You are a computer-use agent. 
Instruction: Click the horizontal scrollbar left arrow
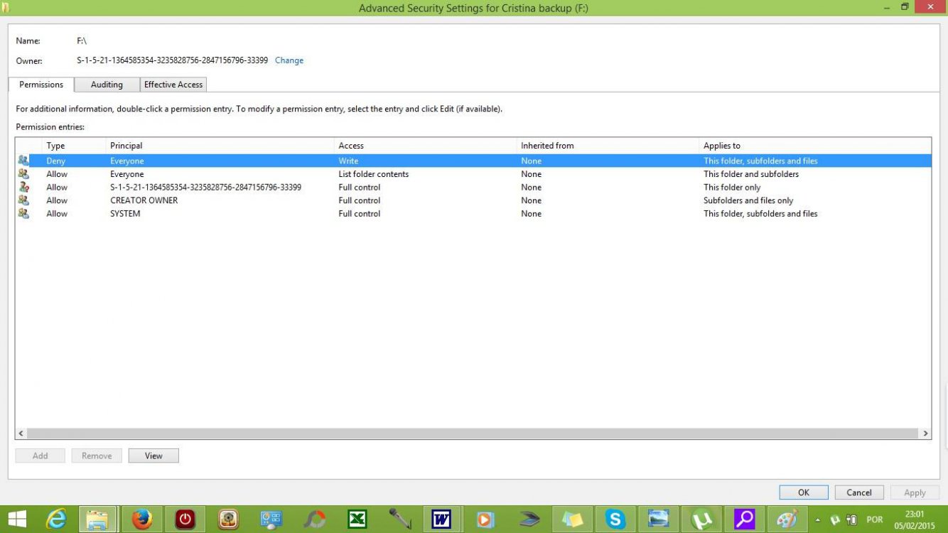tap(21, 433)
